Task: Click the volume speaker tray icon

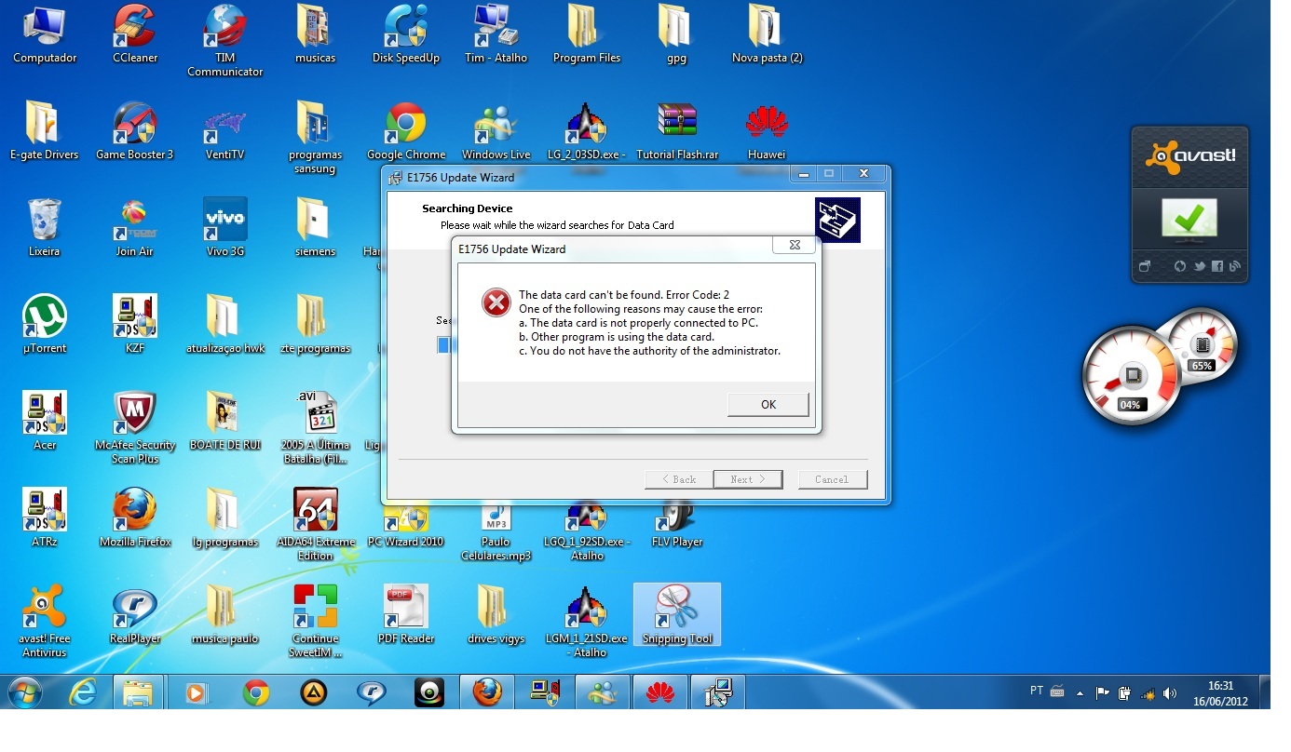Action: (x=1171, y=693)
